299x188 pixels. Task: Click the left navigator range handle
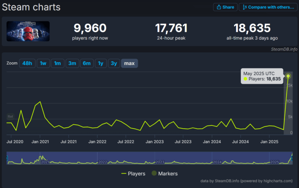point(7,158)
